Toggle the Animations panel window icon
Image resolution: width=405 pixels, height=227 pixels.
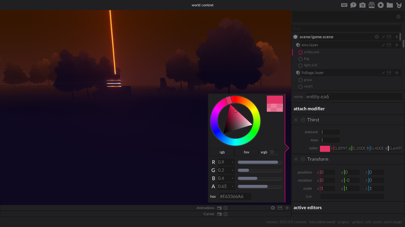[x=219, y=208]
